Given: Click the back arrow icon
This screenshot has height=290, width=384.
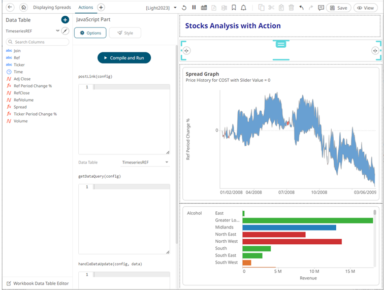Looking at the screenshot, I should point(10,8).
